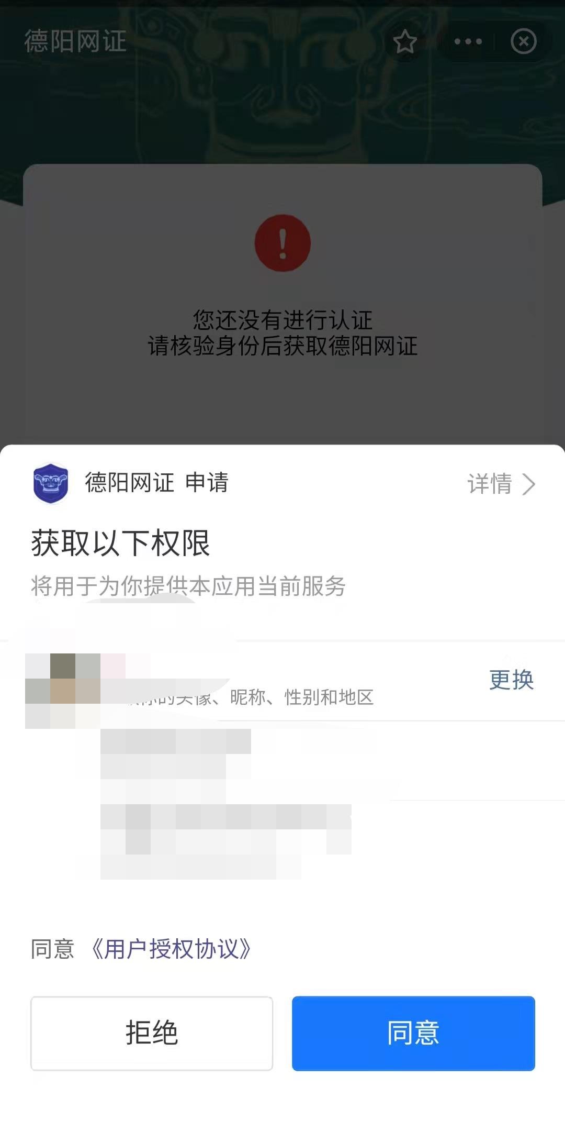Tap the blurred account info block
The width and height of the screenshot is (565, 1143).
coord(226,804)
